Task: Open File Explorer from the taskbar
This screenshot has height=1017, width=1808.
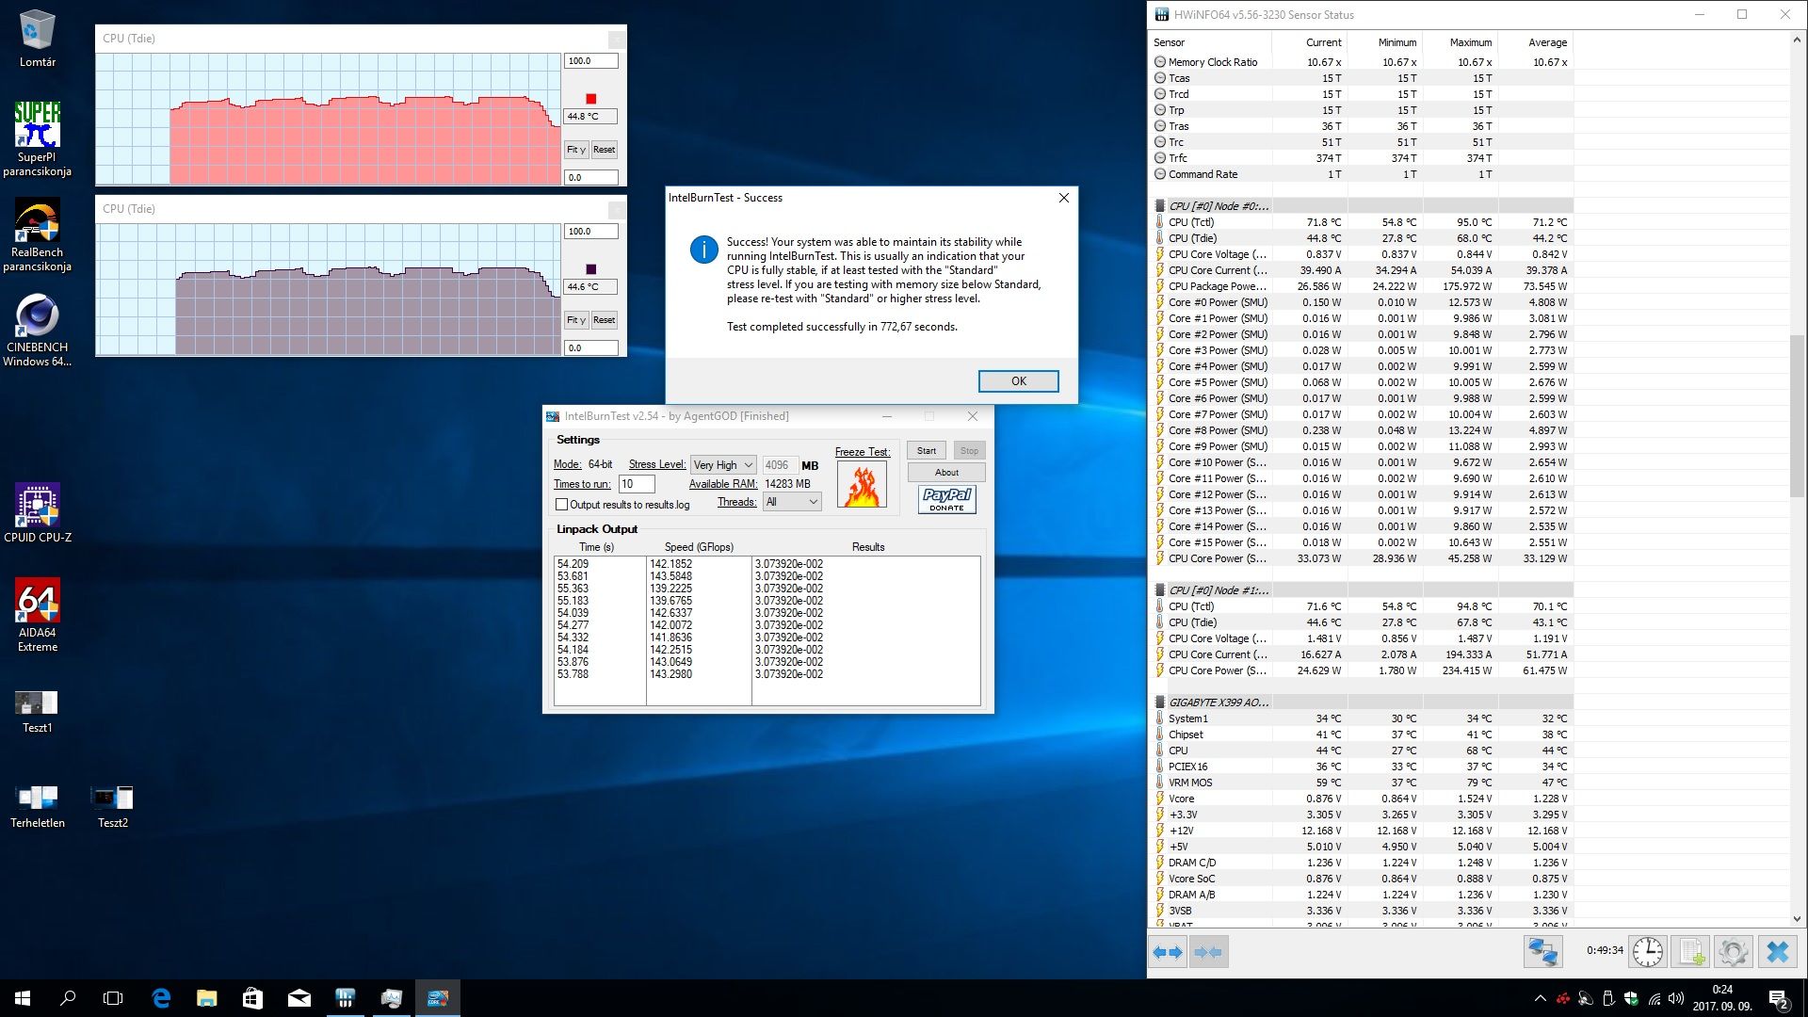Action: click(206, 998)
